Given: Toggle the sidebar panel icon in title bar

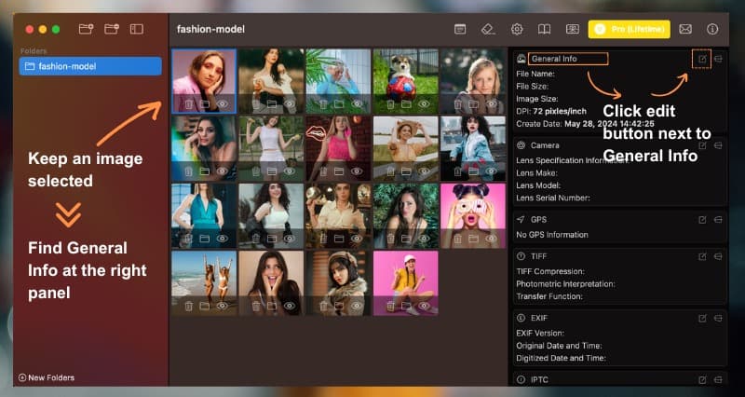Looking at the screenshot, I should (137, 30).
